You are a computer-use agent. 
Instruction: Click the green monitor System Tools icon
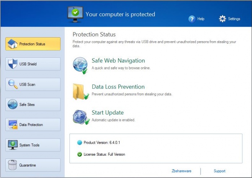[13, 145]
